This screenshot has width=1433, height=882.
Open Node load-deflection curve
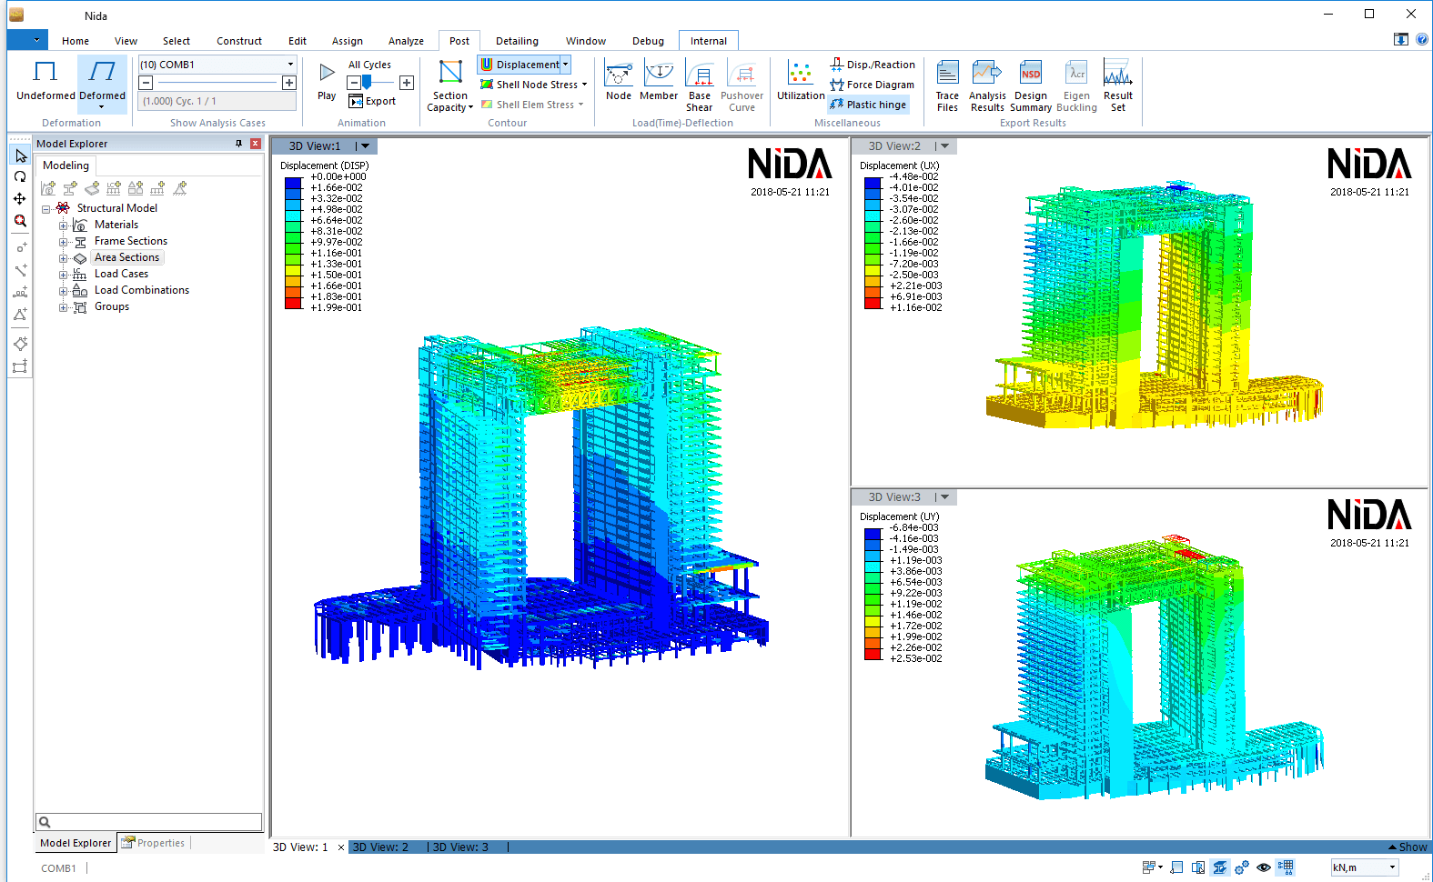(x=619, y=81)
